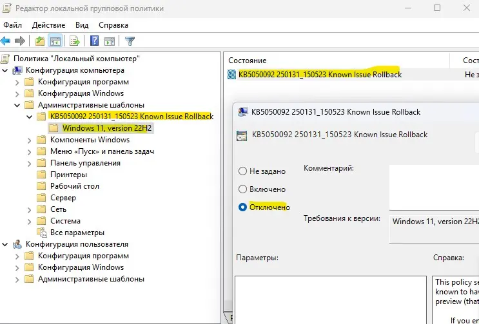Open the Действие menu
The height and width of the screenshot is (324, 479).
48,25
